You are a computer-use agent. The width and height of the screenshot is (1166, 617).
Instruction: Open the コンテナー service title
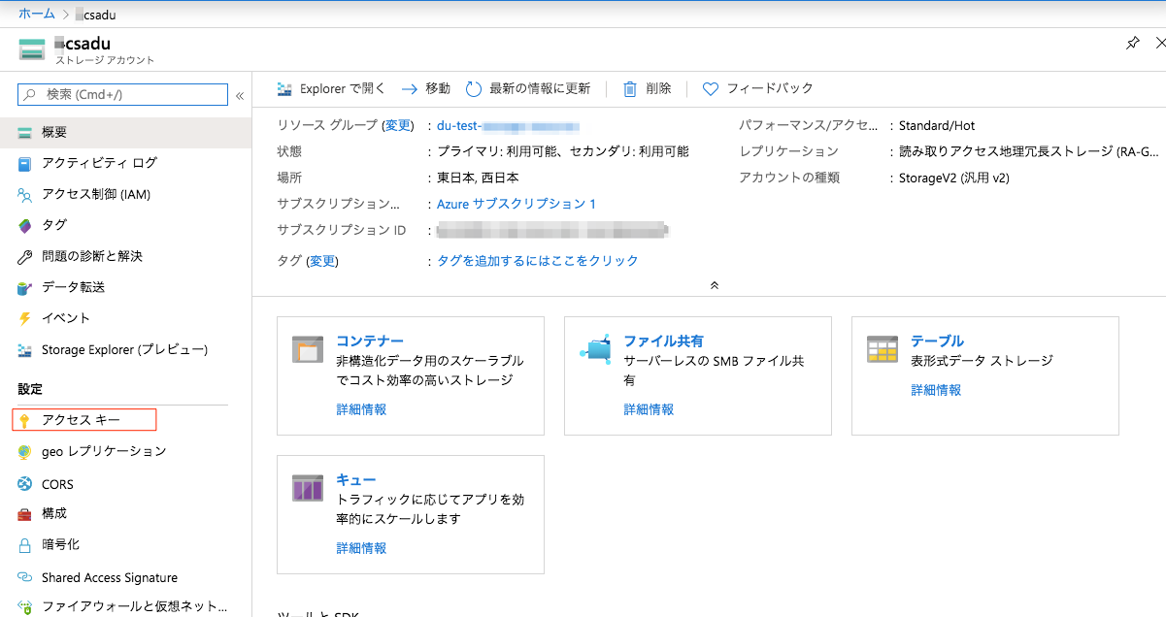tap(370, 341)
